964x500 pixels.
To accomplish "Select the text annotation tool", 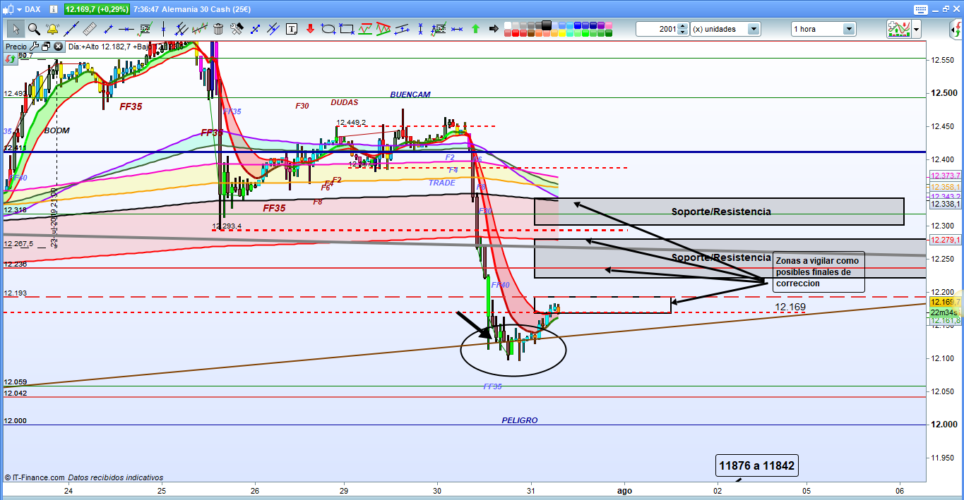I will coord(292,29).
